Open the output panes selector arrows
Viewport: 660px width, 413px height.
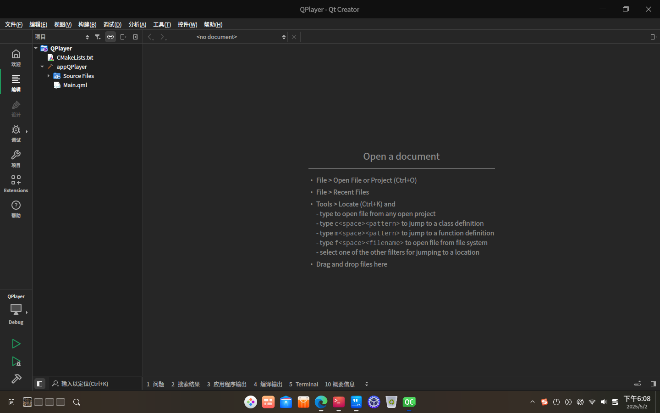click(x=366, y=384)
